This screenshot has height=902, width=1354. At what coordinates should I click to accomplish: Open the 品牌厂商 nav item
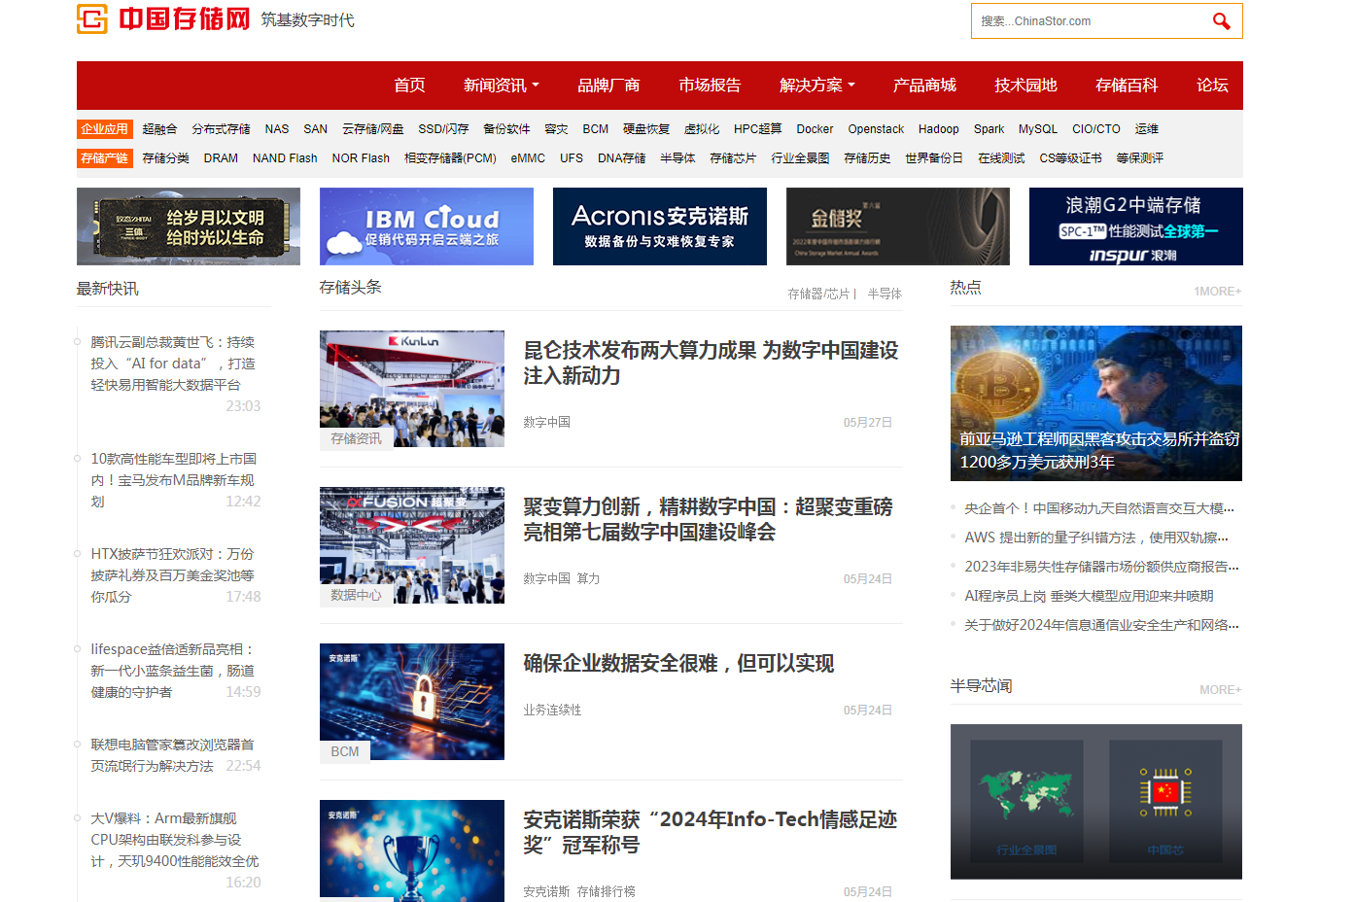(608, 86)
